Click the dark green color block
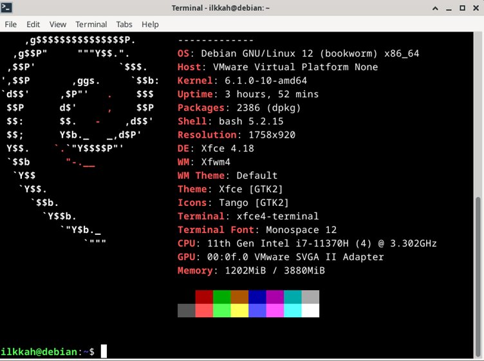This screenshot has height=361, width=484. click(x=222, y=297)
